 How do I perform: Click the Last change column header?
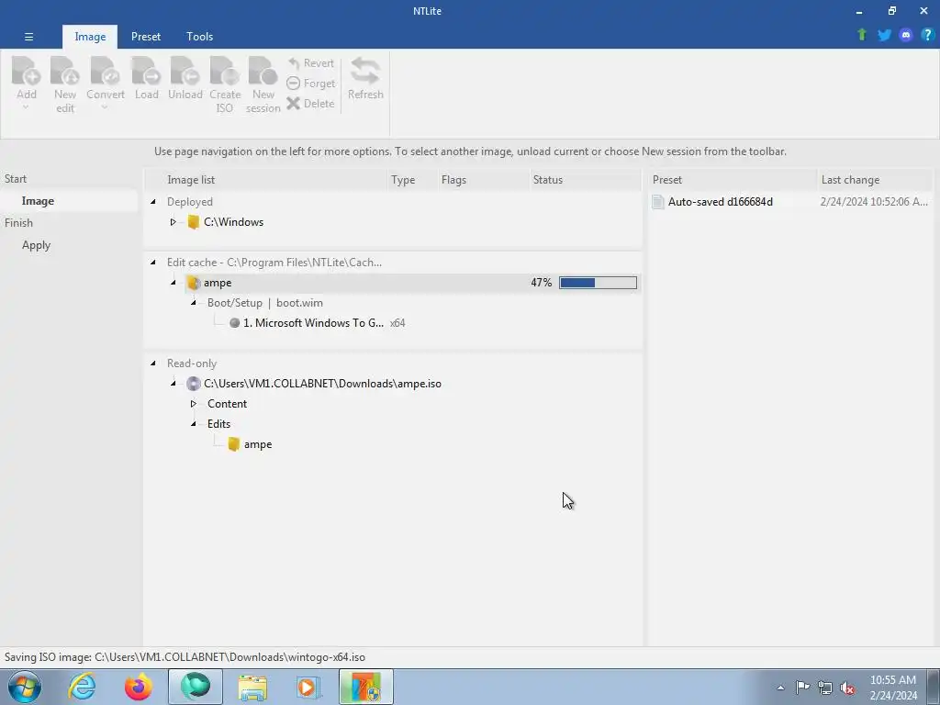tap(875, 180)
